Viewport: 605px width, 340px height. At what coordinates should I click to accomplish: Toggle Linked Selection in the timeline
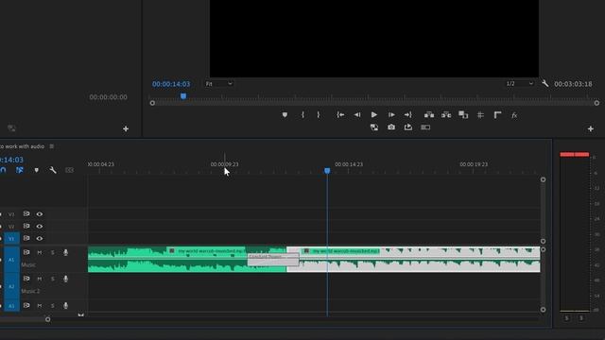tap(19, 170)
